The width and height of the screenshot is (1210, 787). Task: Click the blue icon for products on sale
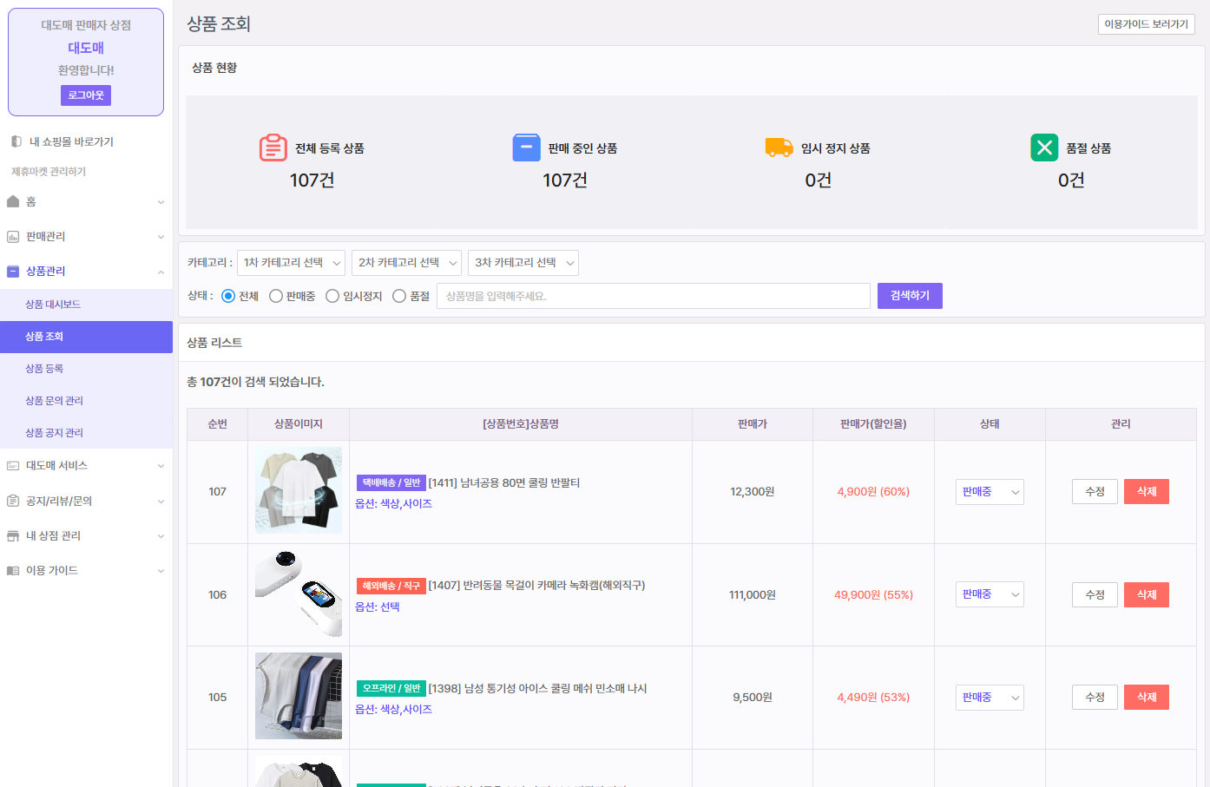[x=526, y=148]
